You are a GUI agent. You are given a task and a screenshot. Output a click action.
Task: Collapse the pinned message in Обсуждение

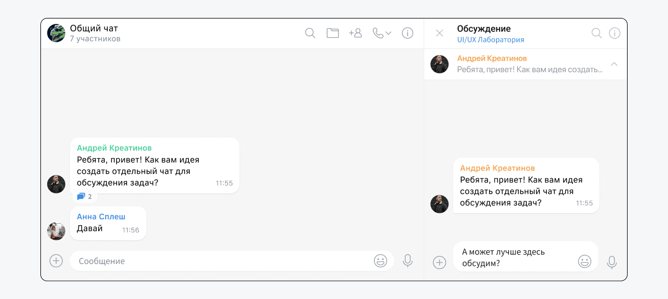(x=615, y=64)
